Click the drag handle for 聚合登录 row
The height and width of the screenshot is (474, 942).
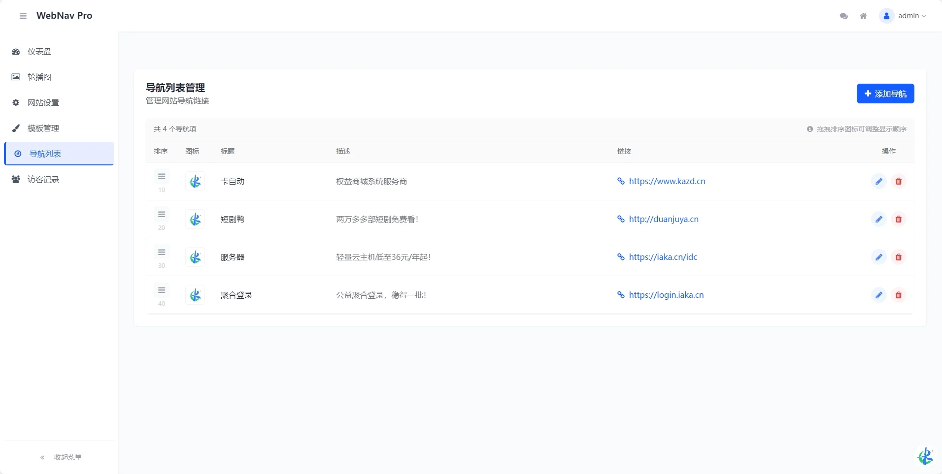pyautogui.click(x=162, y=290)
